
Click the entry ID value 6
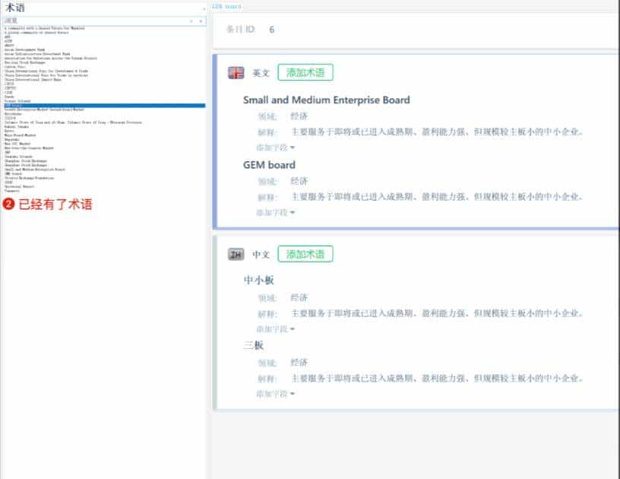(272, 30)
